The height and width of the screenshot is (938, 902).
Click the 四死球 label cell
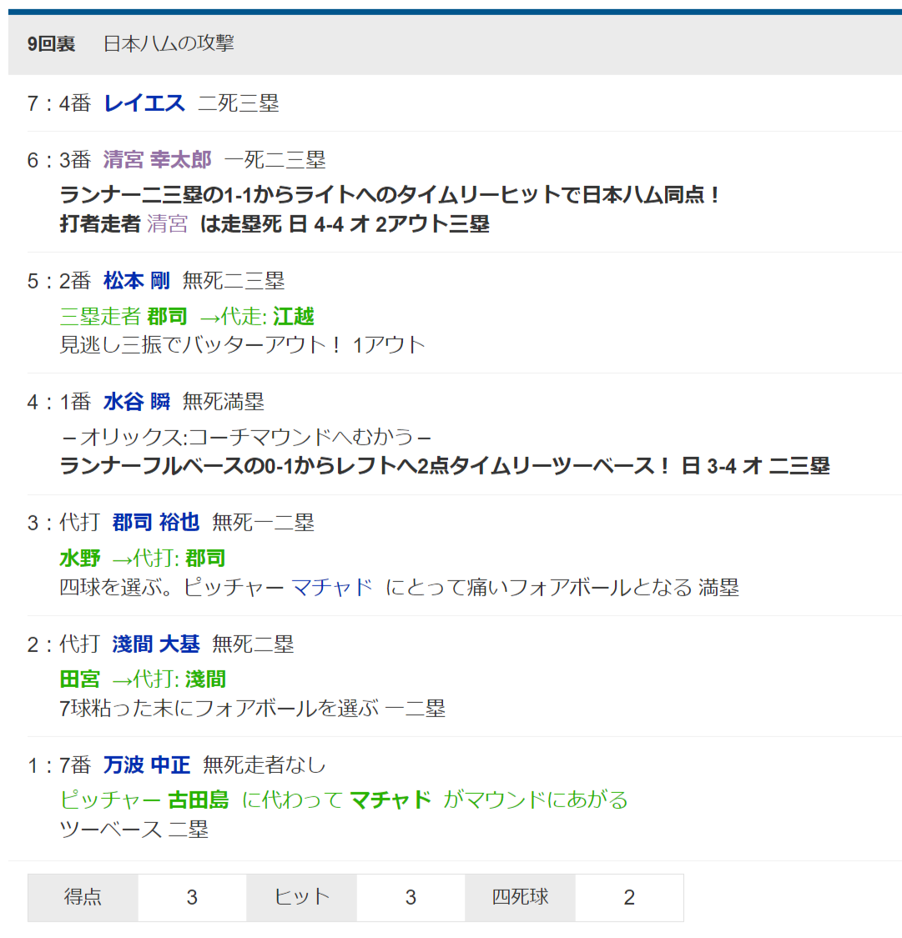point(520,897)
